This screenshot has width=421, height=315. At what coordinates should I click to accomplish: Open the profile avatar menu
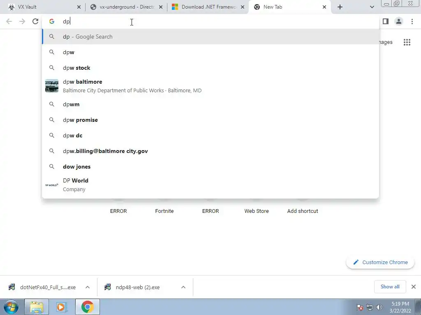pos(399,21)
